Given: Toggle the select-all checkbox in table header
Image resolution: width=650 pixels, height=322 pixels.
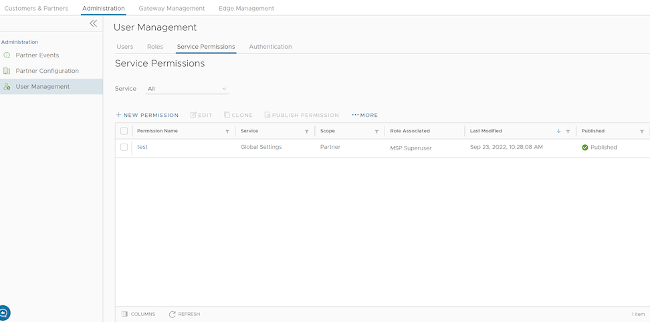Looking at the screenshot, I should 124,132.
